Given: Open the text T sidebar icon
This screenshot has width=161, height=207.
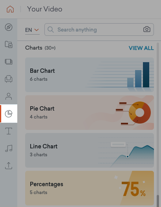Looking at the screenshot, I should coord(9,131).
